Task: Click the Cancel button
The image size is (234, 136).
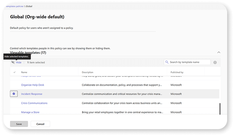Action: click(x=40, y=124)
